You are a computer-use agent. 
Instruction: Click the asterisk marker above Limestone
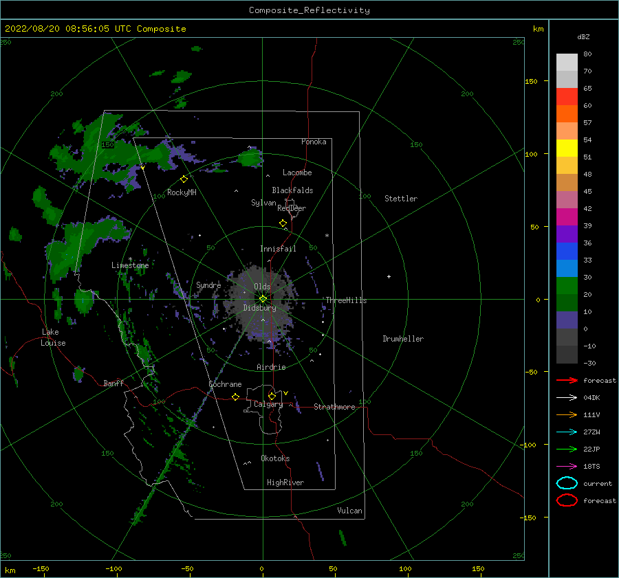click(x=130, y=259)
